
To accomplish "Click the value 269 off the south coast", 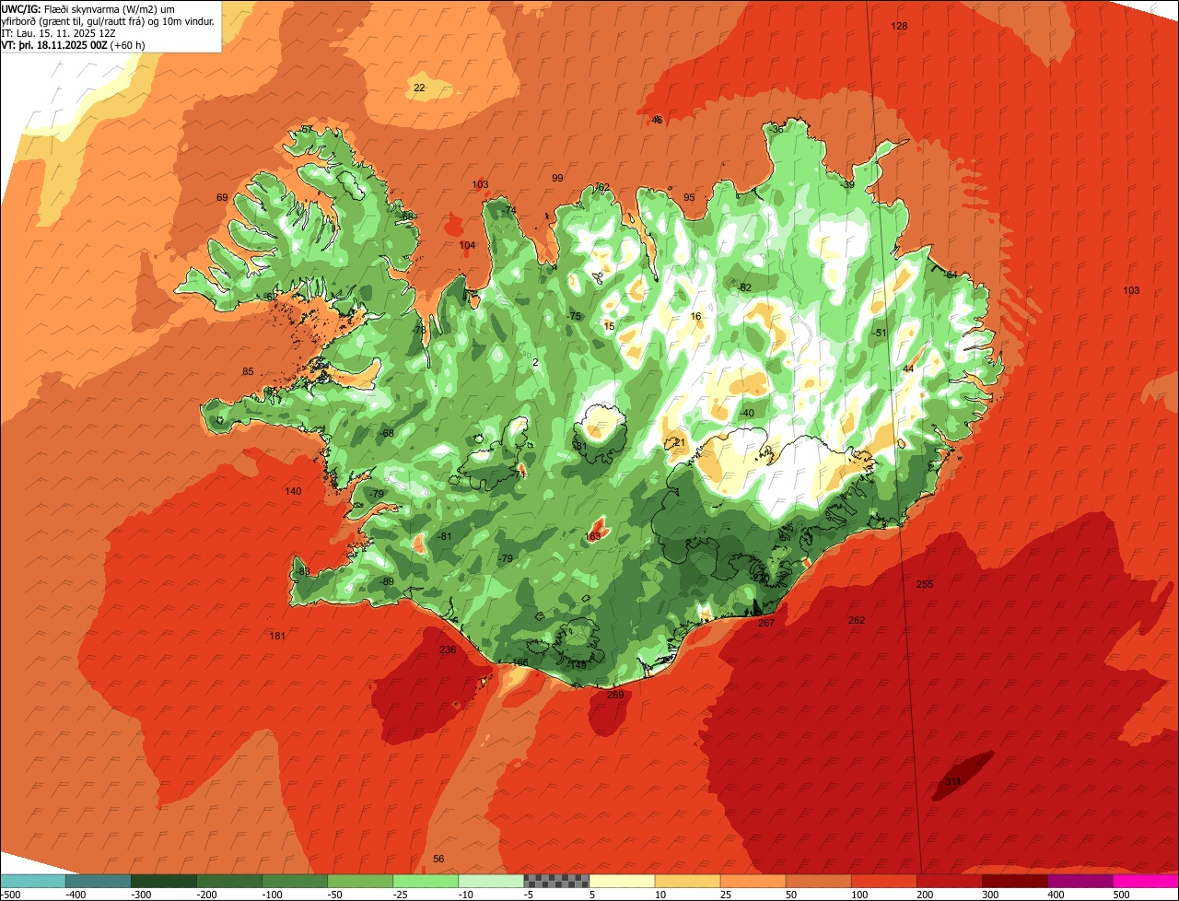I will point(615,695).
